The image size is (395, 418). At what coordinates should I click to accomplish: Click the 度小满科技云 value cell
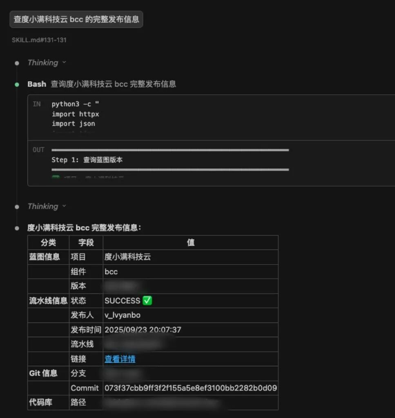pos(190,257)
